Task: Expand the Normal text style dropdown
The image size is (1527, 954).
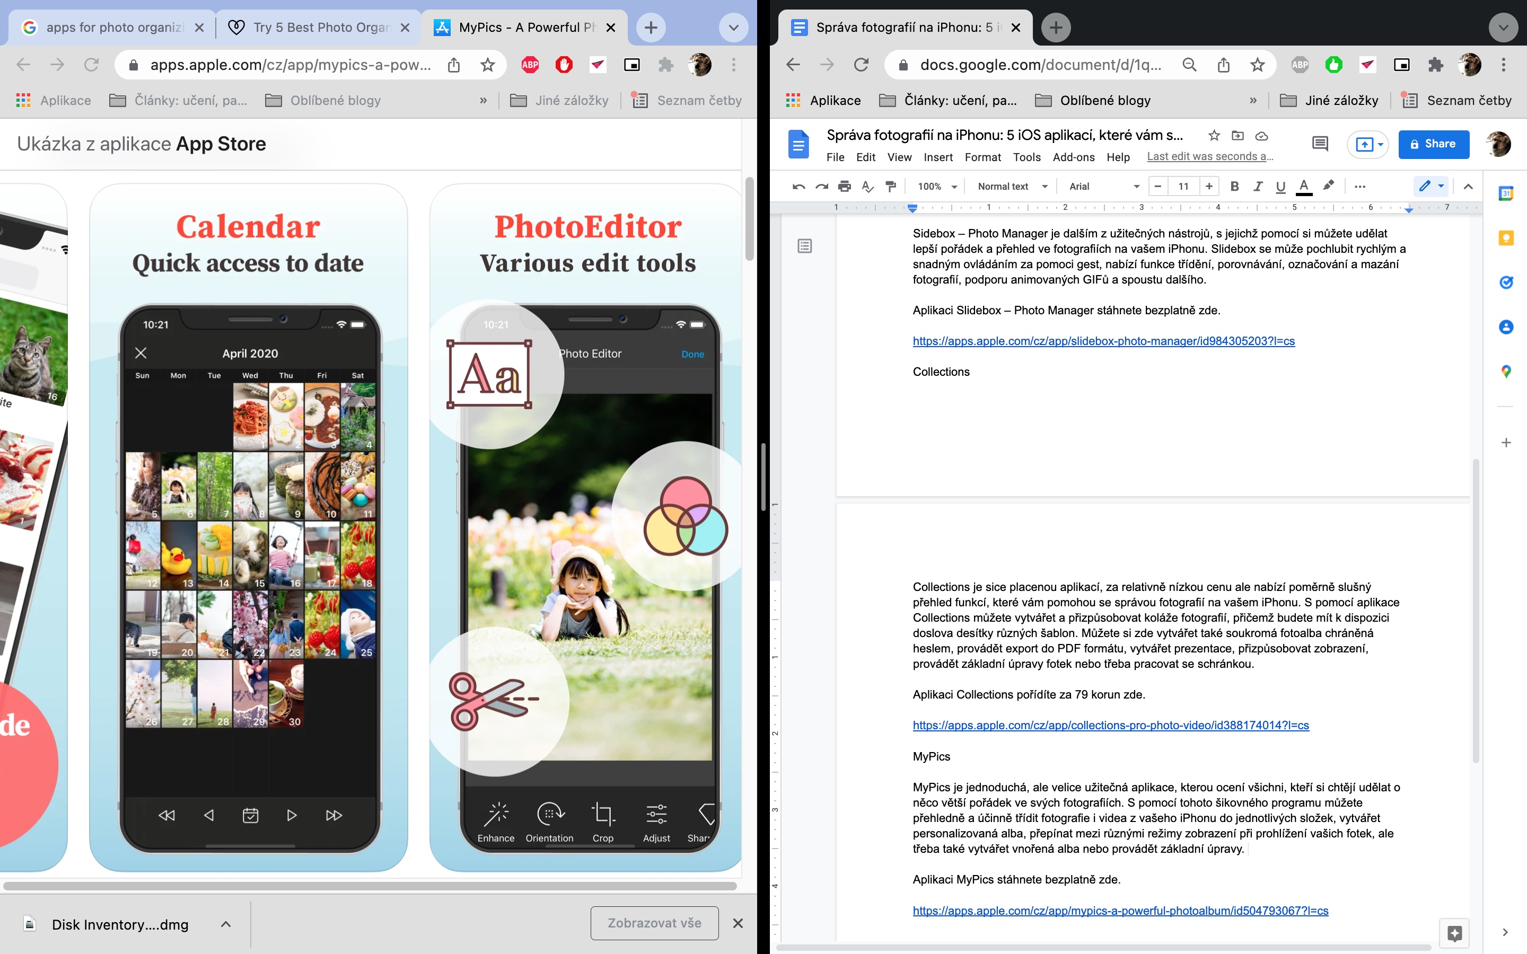Action: [x=1012, y=186]
